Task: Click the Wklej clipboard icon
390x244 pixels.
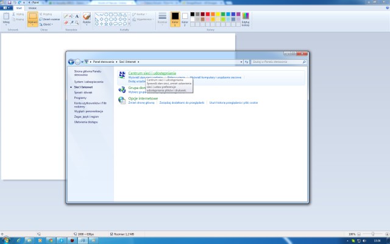Action: point(6,16)
